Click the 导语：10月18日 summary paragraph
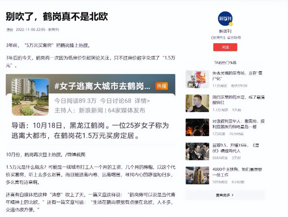The width and height of the screenshot is (288, 217). pyautogui.click(x=90, y=131)
